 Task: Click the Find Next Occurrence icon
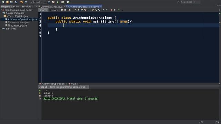[82, 10]
